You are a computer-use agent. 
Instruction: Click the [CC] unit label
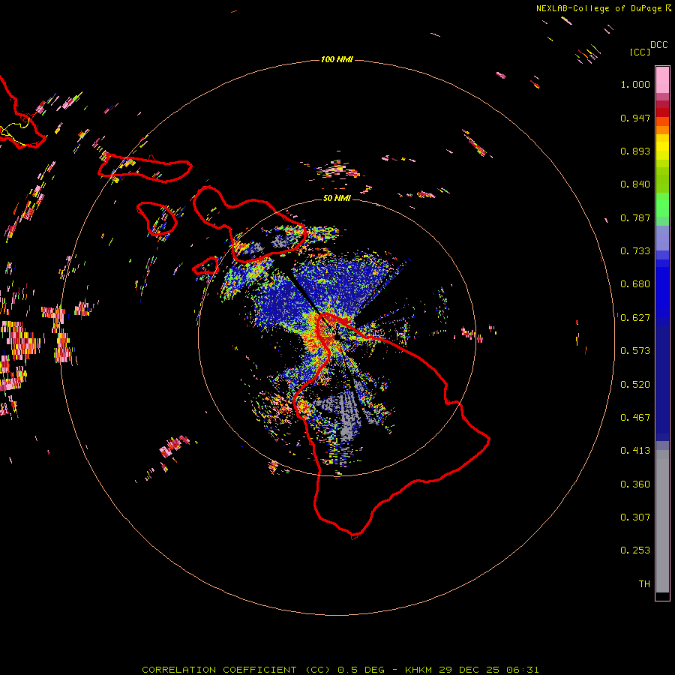[x=640, y=52]
